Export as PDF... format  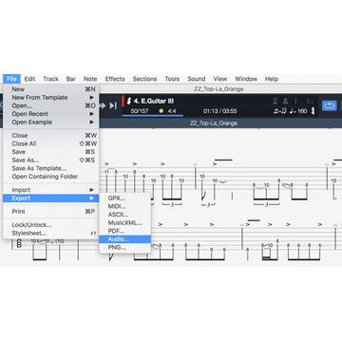click(x=125, y=231)
